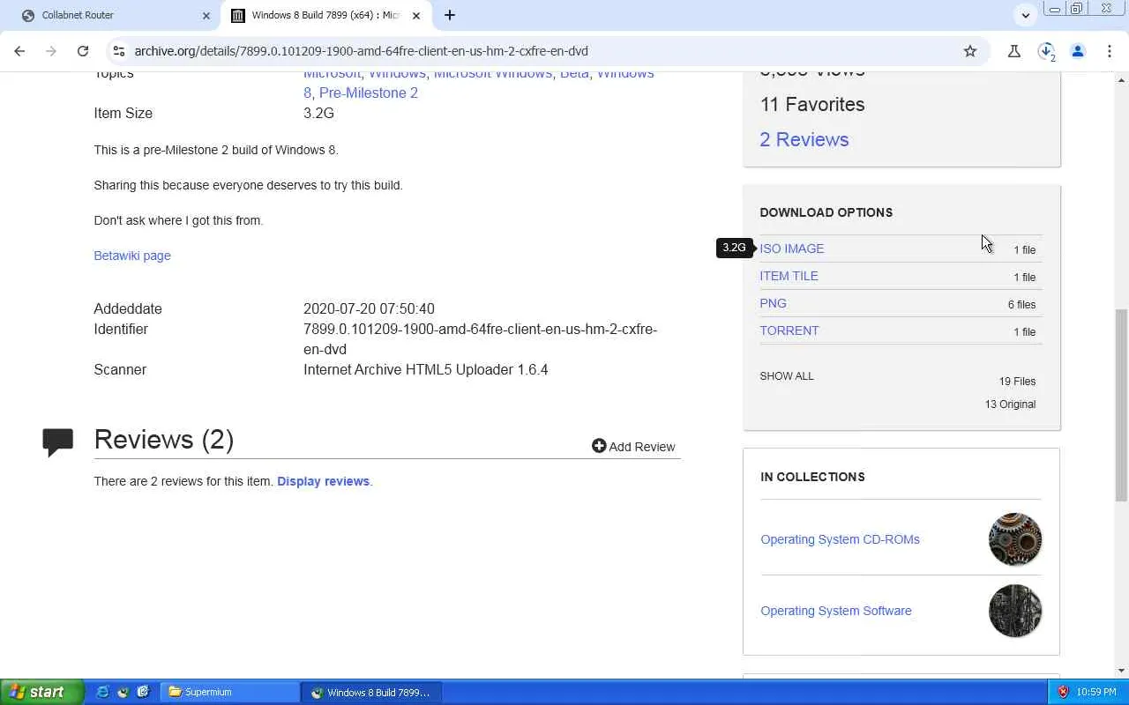This screenshot has height=705, width=1129.
Task: Click the Reviews speech bubble icon
Action: coord(58,442)
